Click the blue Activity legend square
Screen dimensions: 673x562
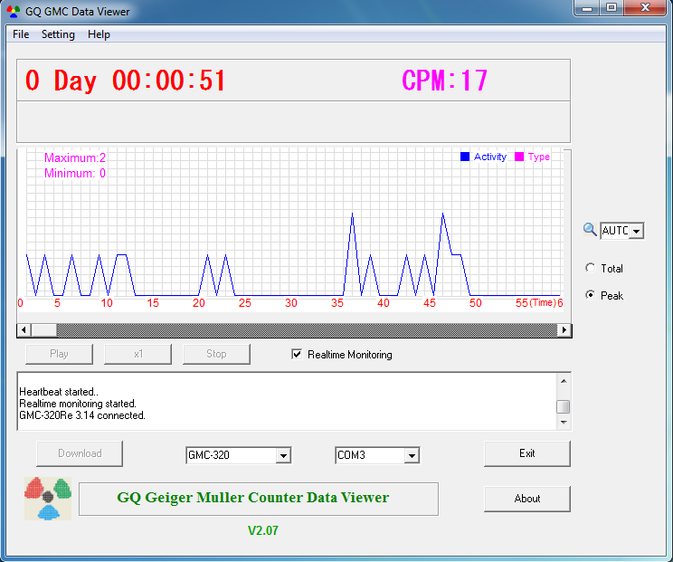coord(464,157)
